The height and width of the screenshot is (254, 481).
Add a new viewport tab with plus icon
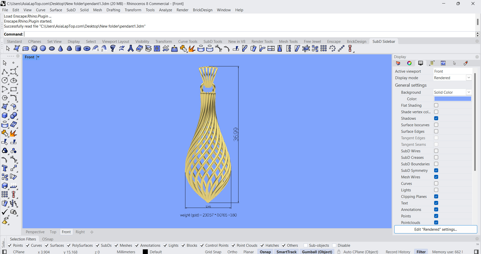(x=92, y=232)
